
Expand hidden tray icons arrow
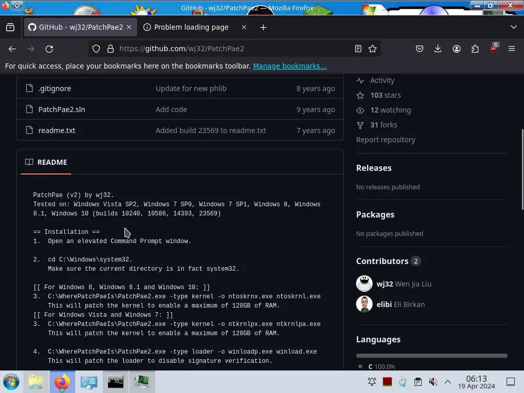point(448,382)
